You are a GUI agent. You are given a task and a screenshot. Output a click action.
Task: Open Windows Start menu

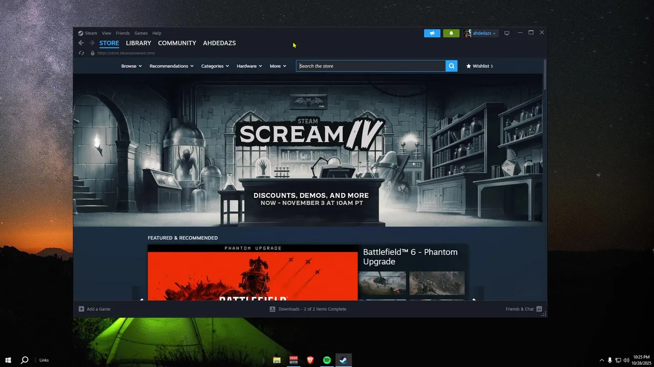click(8, 360)
